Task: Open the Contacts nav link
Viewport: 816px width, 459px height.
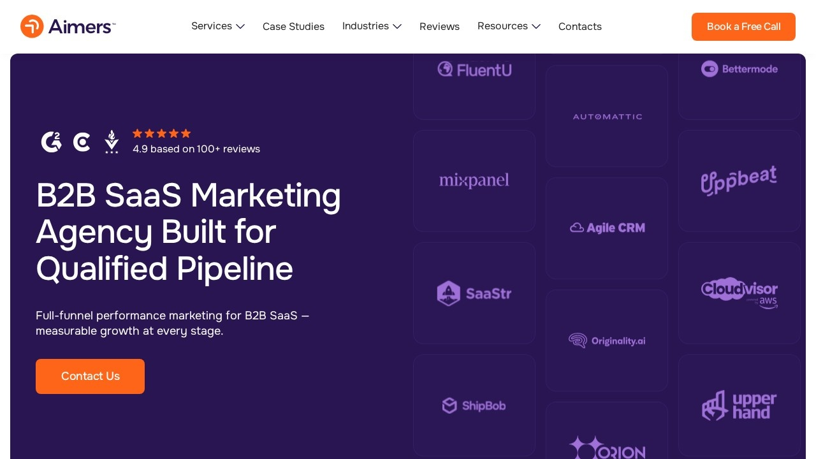Action: 580,27
